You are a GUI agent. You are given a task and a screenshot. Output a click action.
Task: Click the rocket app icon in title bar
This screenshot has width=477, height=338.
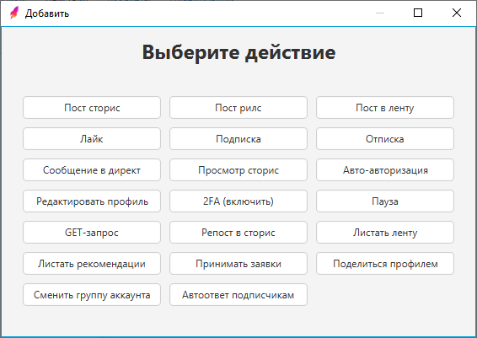(14, 13)
